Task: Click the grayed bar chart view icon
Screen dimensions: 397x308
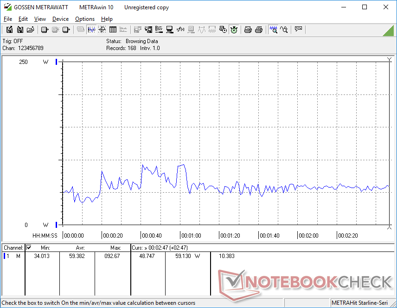Action: tap(123, 30)
